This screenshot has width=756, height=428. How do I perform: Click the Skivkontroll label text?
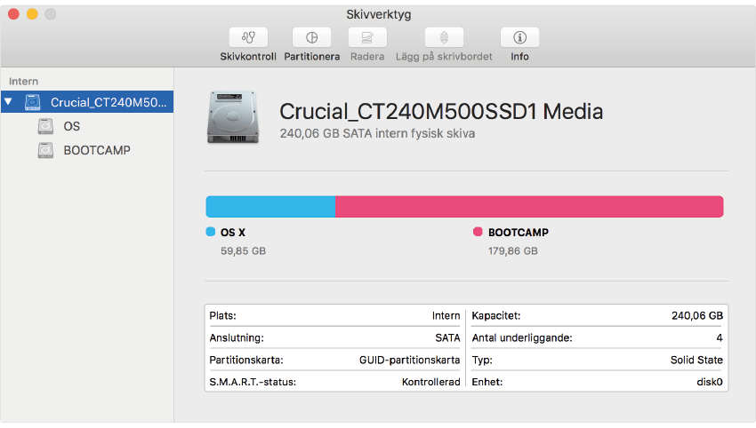point(248,57)
